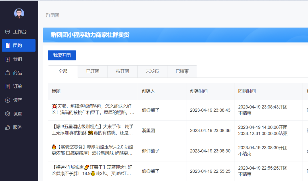Switch to the 已开团 tab
Image resolution: width=308 pixels, height=181 pixels.
(x=93, y=72)
